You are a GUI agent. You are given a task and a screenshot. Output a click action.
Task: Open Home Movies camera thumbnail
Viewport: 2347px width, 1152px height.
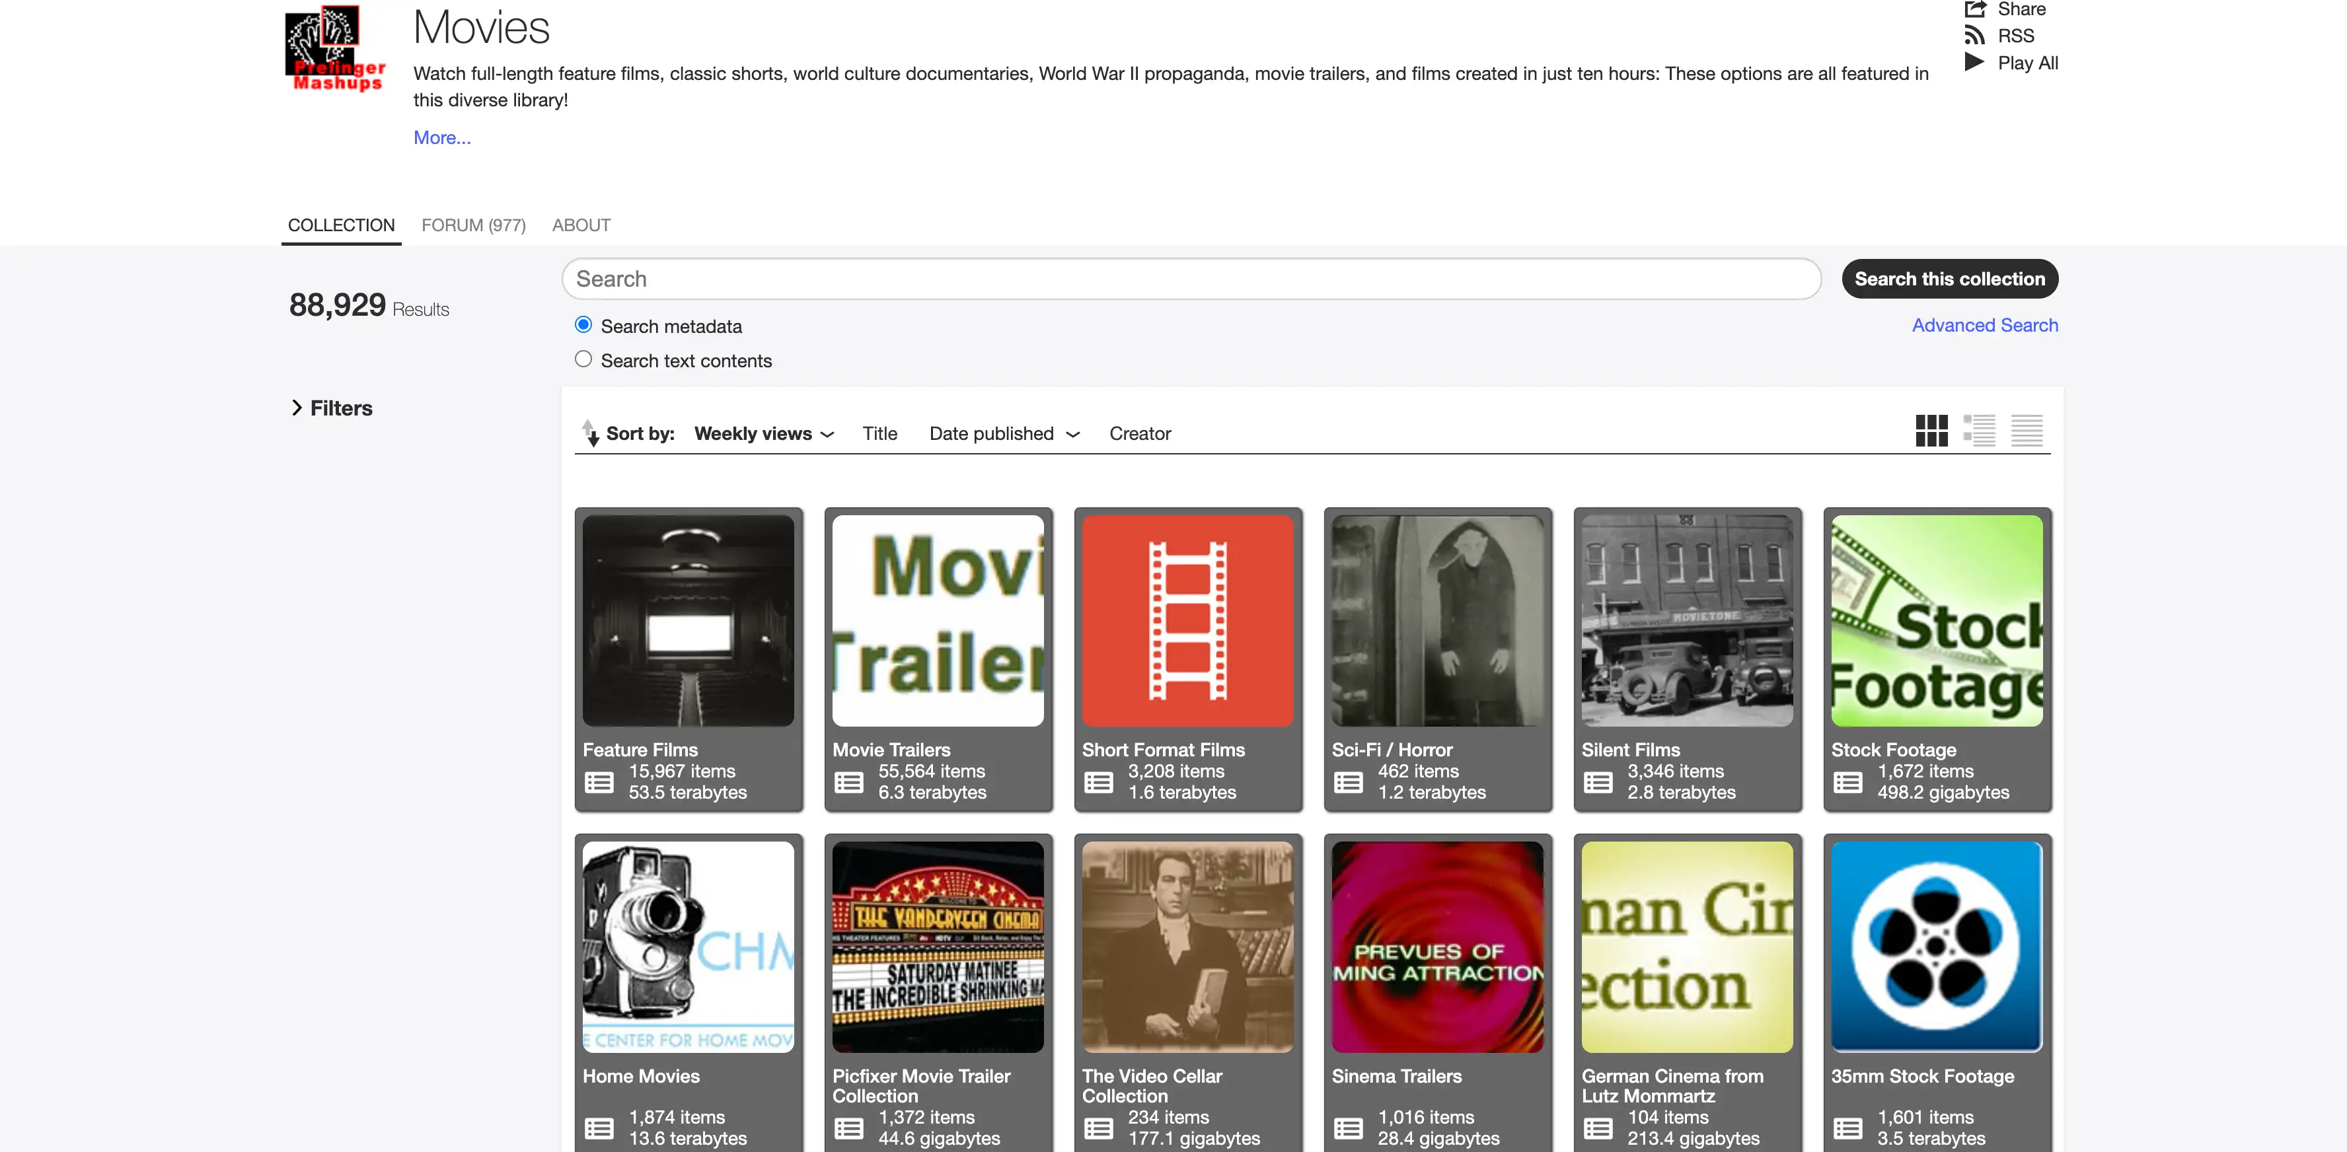(688, 946)
